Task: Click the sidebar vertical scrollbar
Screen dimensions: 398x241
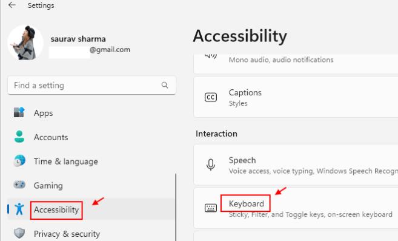Action: [176, 207]
